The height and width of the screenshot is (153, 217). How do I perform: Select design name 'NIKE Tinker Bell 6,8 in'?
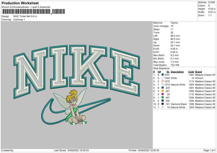pyautogui.click(x=25, y=16)
